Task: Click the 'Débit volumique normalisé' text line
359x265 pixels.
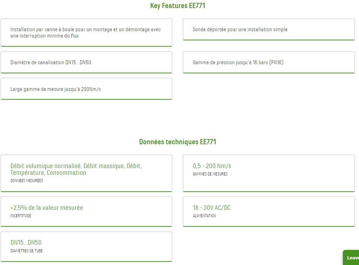Action: (76, 166)
